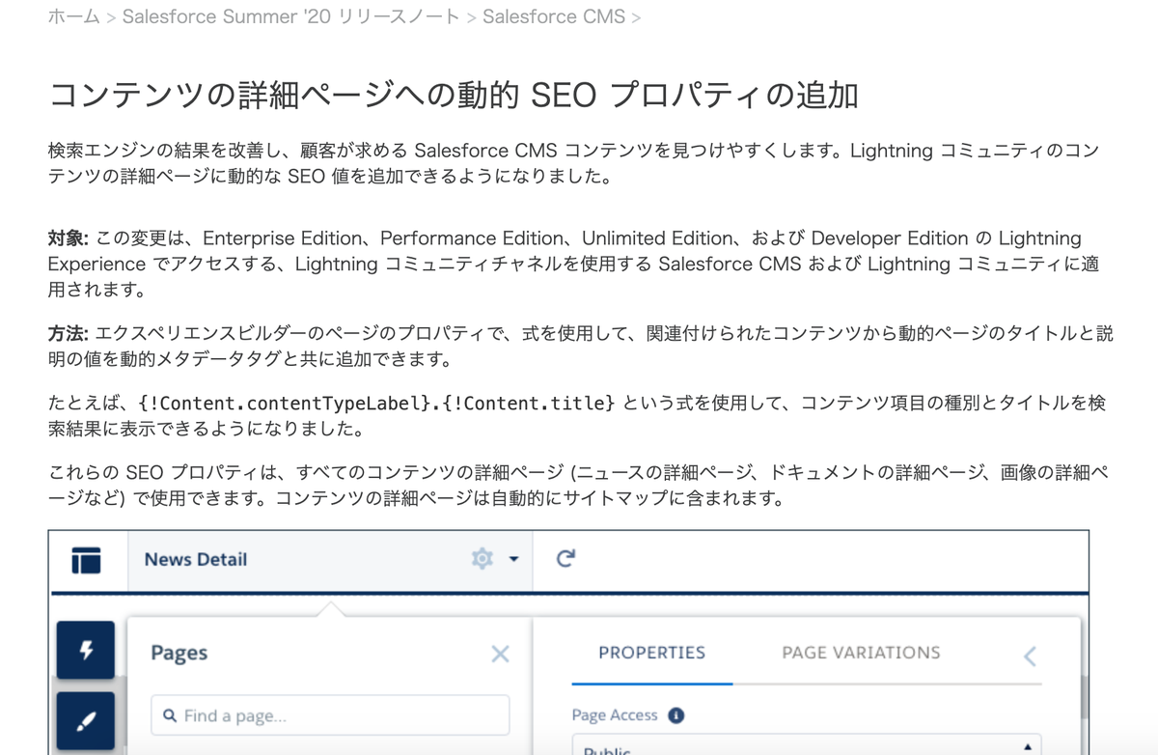This screenshot has width=1158, height=755.
Task: Click the News Detail page title
Action: point(196,559)
